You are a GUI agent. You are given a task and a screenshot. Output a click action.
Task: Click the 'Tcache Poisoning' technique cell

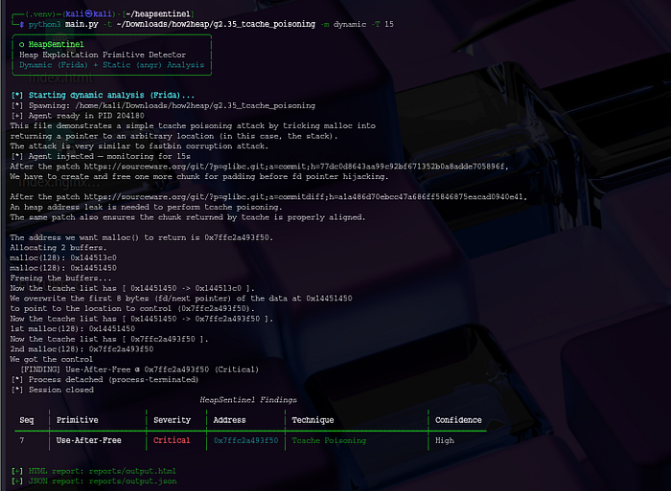click(x=329, y=440)
